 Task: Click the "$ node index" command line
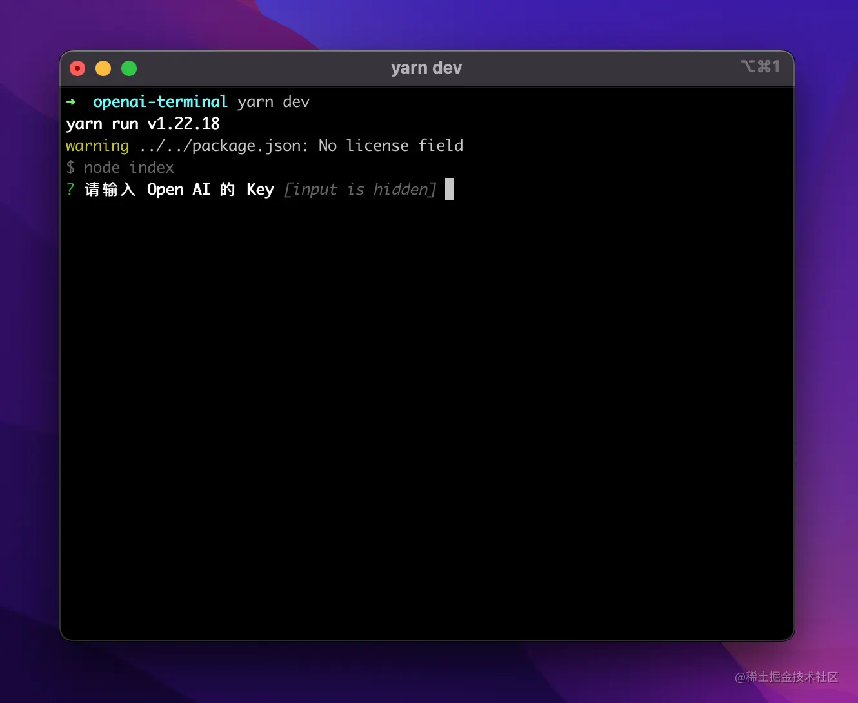tap(120, 168)
